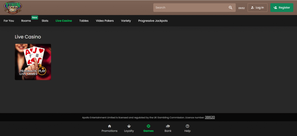Open the Variety category
This screenshot has width=297, height=136.
coord(126,21)
